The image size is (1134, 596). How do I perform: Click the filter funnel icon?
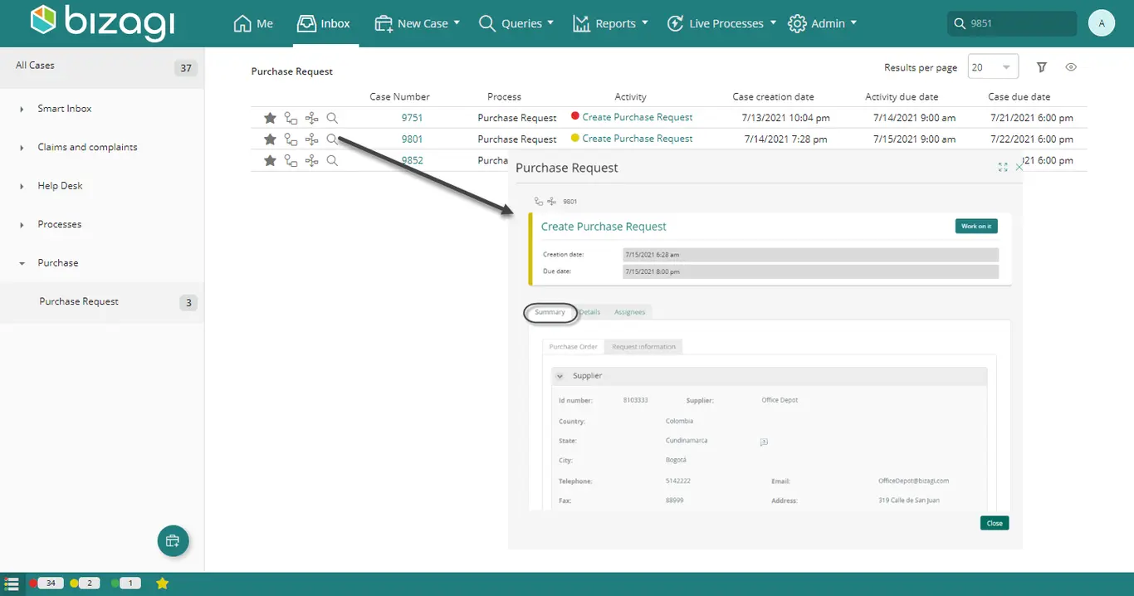[x=1042, y=67]
